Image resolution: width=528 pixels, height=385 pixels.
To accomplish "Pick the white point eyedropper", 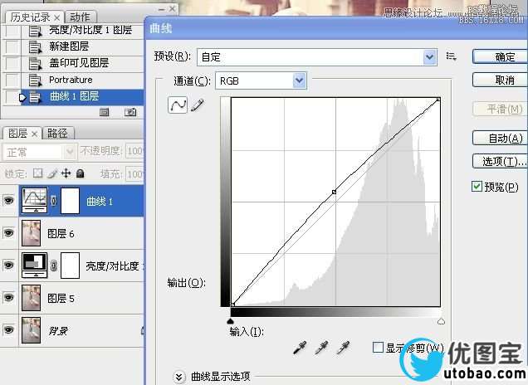I will click(x=341, y=348).
